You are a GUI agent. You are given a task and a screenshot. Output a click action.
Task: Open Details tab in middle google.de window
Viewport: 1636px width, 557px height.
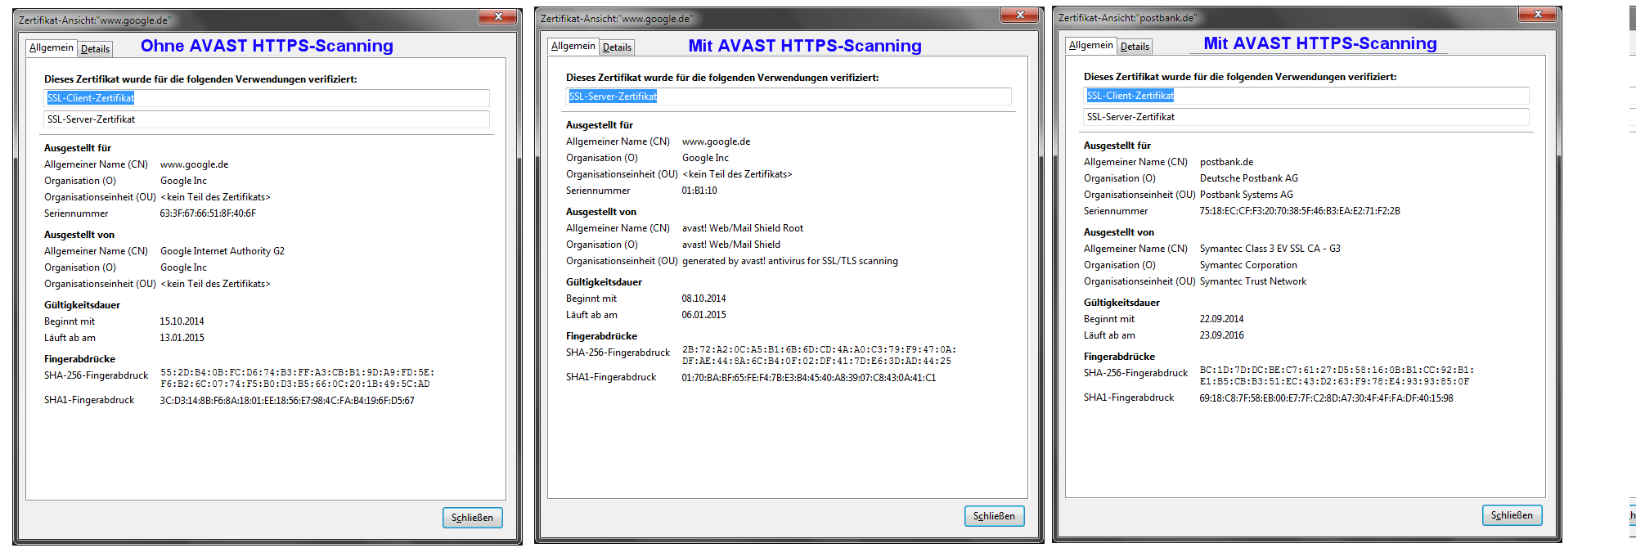(617, 47)
